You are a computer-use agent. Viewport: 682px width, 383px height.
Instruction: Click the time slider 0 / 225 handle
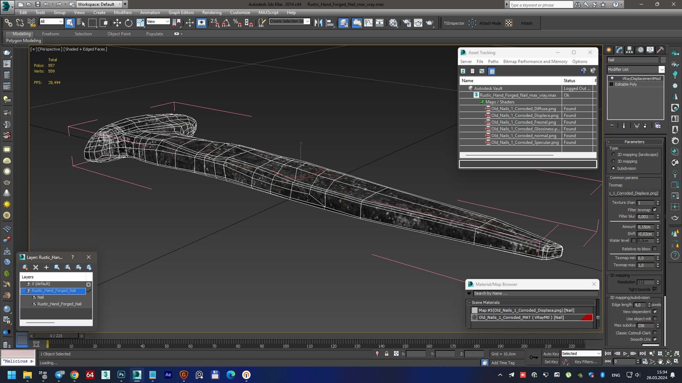click(x=56, y=335)
